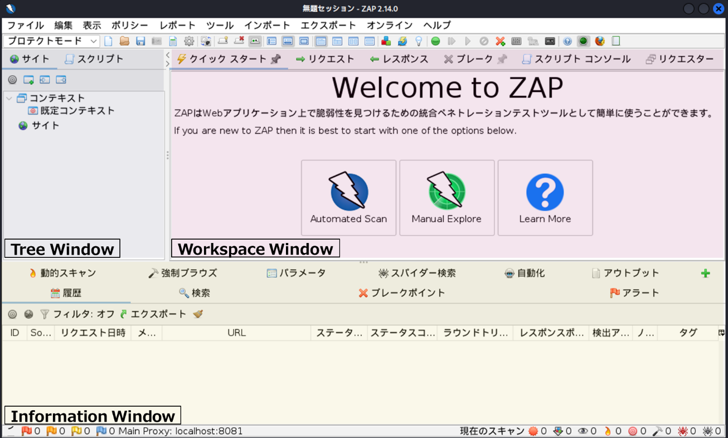Toggle the dark green HUD radar button
The image size is (728, 438).
tap(584, 41)
